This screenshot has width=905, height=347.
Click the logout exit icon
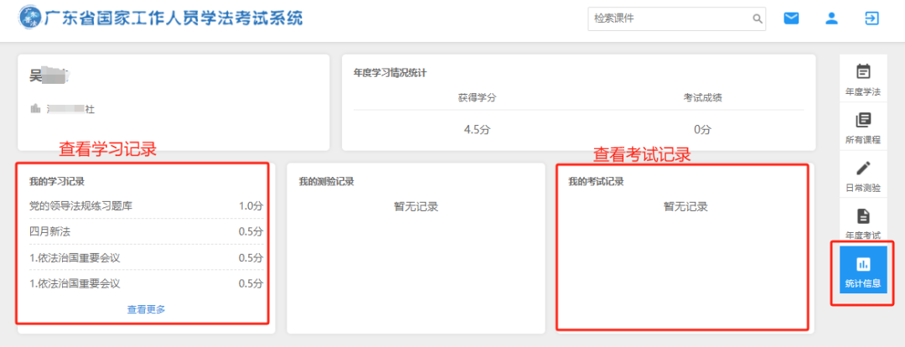point(871,18)
